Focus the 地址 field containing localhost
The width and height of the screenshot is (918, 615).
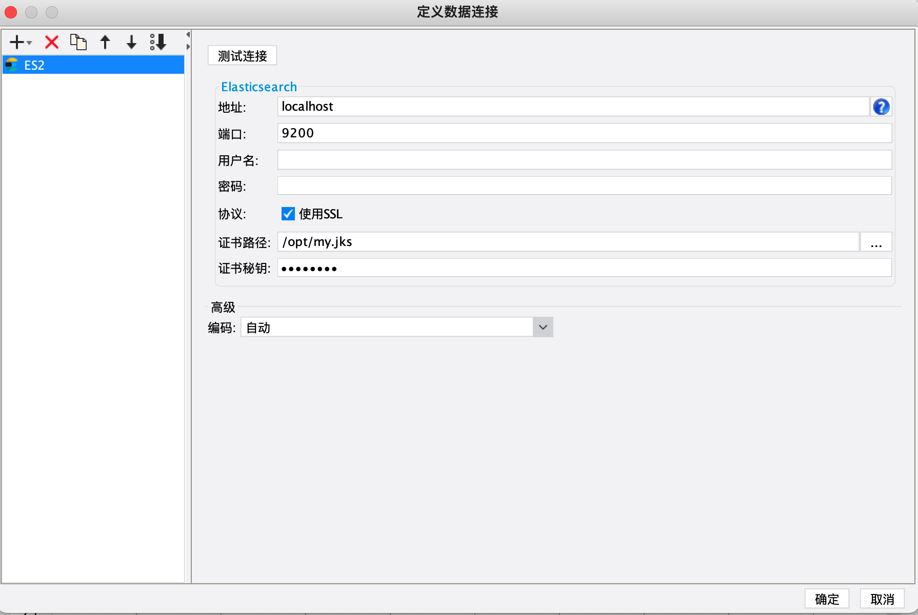pyautogui.click(x=573, y=107)
